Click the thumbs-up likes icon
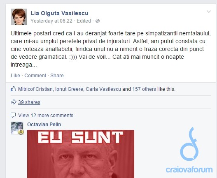Viewport: 217px width, 178px height. 14,89
